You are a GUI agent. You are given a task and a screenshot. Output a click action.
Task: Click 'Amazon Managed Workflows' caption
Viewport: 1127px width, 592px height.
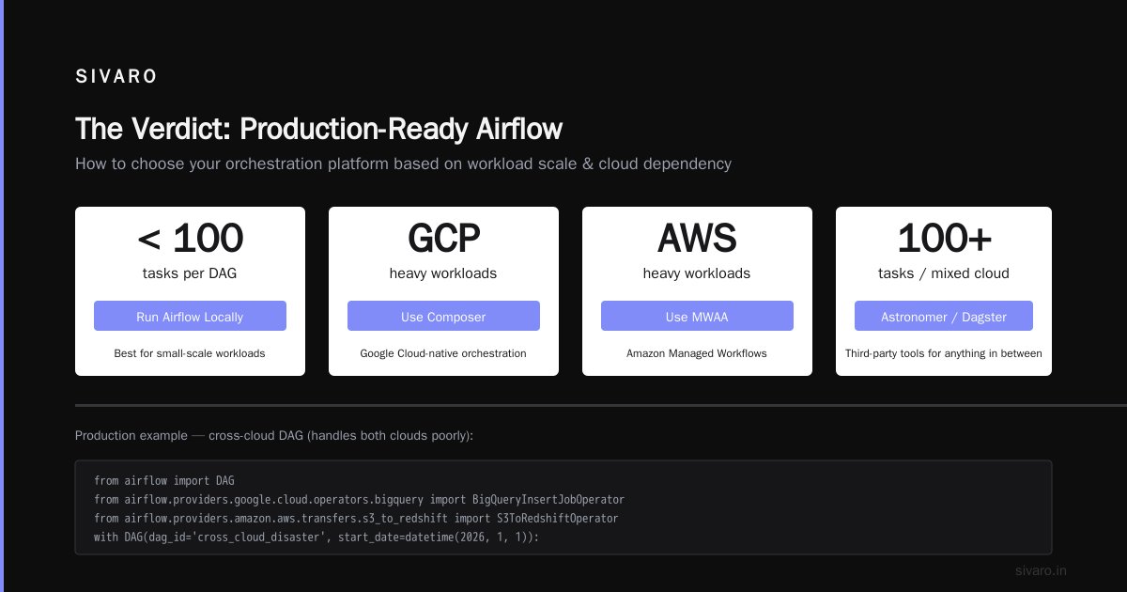point(697,353)
